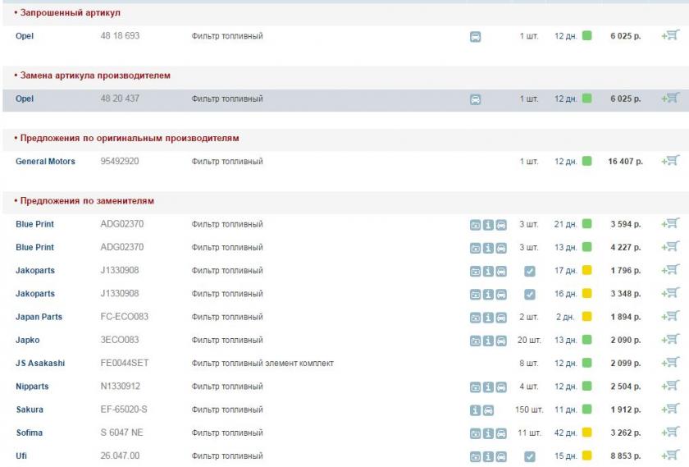Image resolution: width=689 pixels, height=467 pixels.
Task: Select price 2 099 р.
Action: pyautogui.click(x=626, y=364)
